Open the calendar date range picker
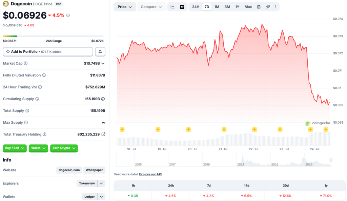Image resolution: width=347 pixels, height=201 pixels. [x=259, y=7]
